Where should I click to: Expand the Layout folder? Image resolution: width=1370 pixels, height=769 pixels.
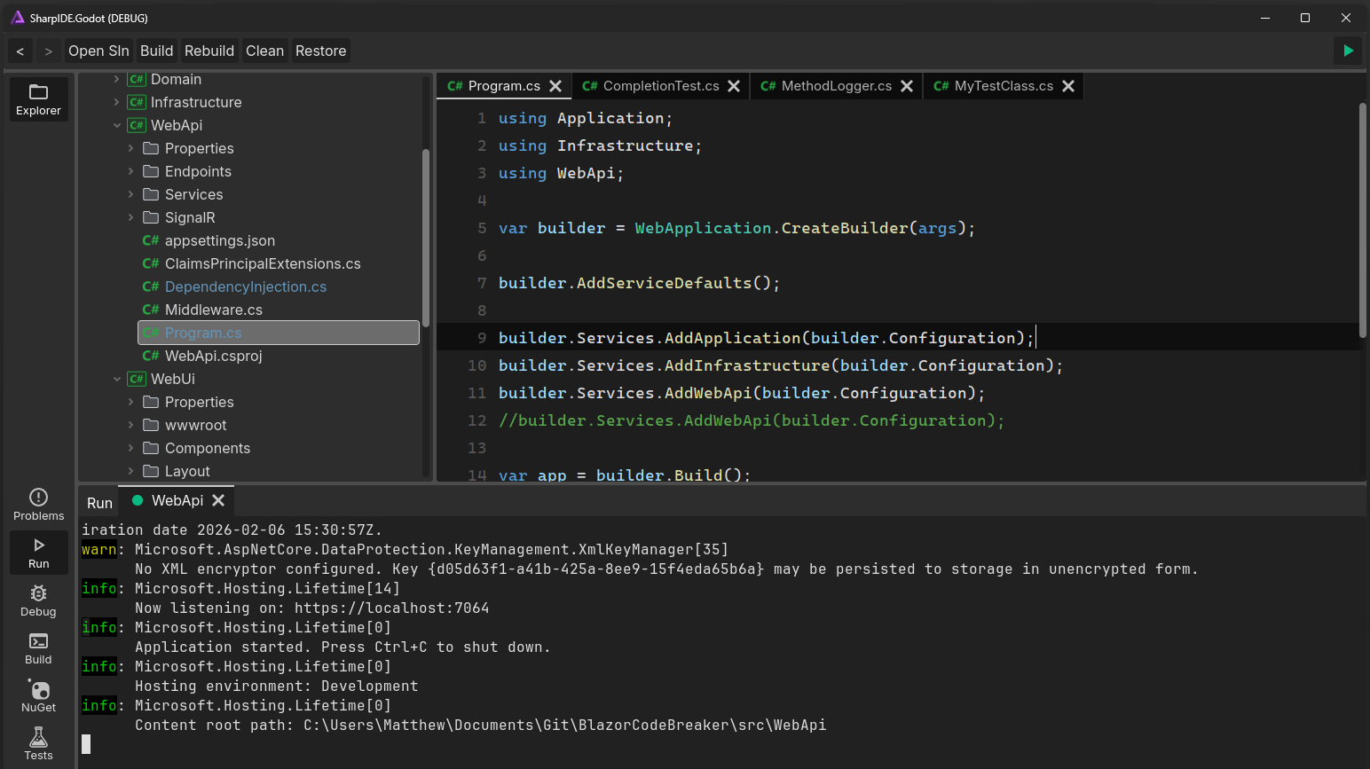[x=131, y=471]
